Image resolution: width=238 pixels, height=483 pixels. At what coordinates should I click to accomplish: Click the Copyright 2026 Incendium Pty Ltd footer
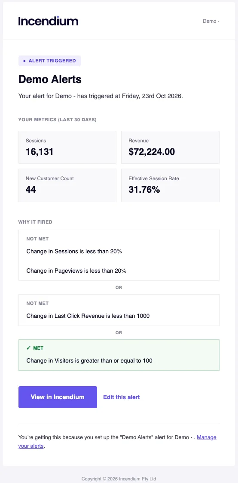click(119, 479)
